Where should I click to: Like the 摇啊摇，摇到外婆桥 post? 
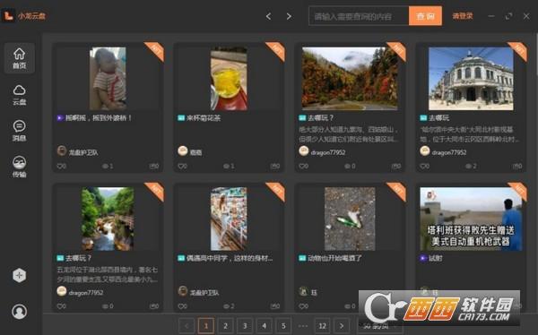pyautogui.click(x=61, y=166)
